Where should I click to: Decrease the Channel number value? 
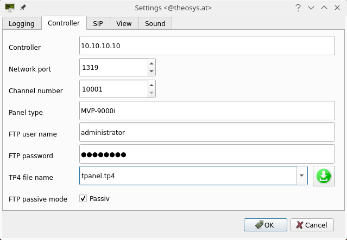pos(152,93)
